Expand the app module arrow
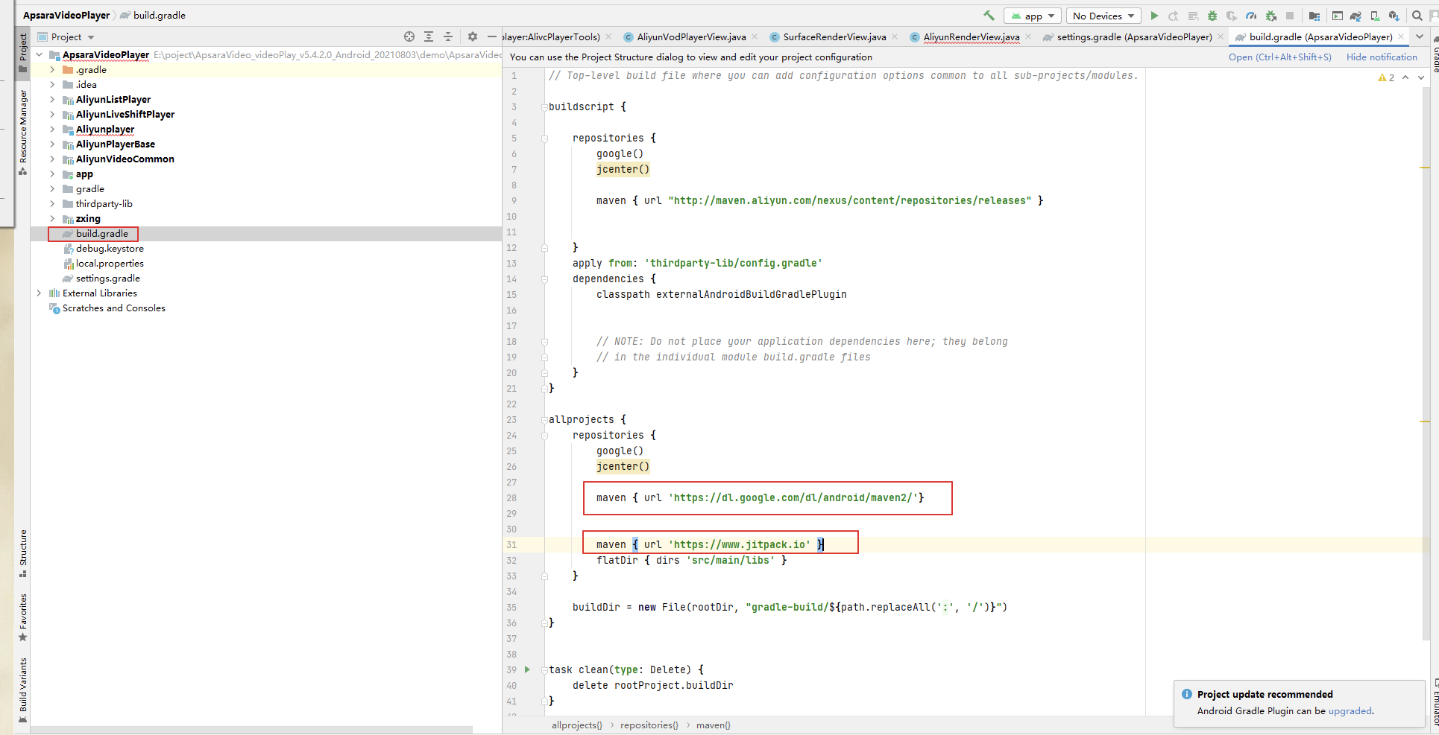Viewport: 1439px width, 735px height. click(x=52, y=174)
